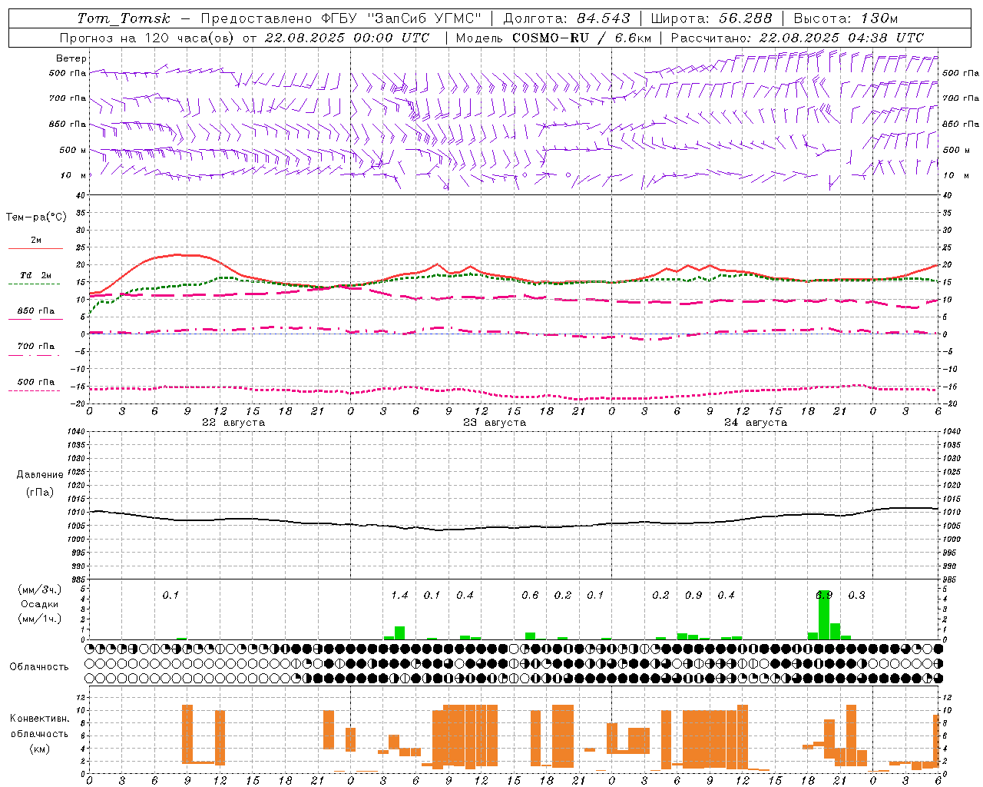Select the 23 августа date label
This screenshot has height=787, width=983.
pyautogui.click(x=495, y=422)
